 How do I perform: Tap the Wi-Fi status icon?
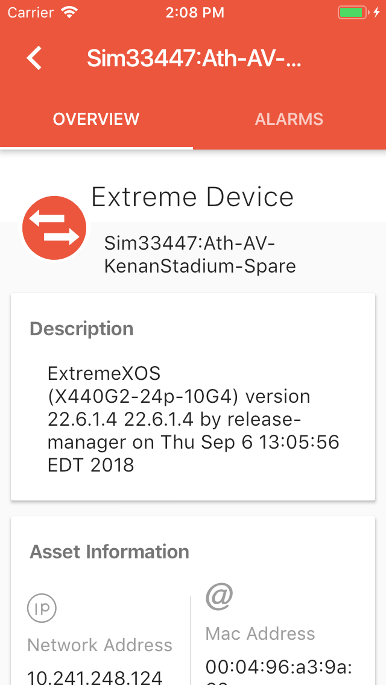pos(70,12)
